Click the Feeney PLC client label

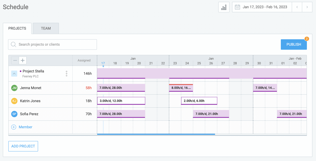(31, 76)
